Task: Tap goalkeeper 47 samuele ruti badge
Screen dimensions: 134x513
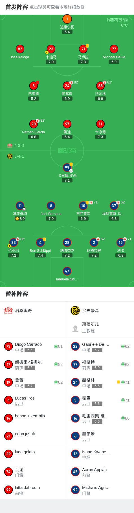Action: [x=67, y=271]
